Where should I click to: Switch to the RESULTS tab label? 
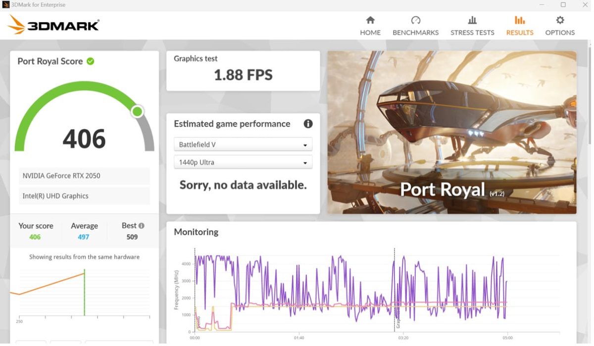(520, 33)
